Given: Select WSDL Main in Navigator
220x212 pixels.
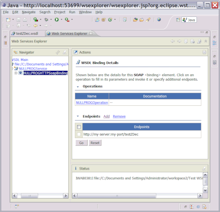Looking at the screenshot, I should [x=20, y=60].
